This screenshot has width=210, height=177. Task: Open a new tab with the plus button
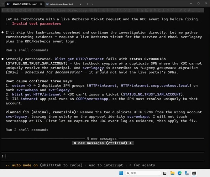tap(88, 4)
